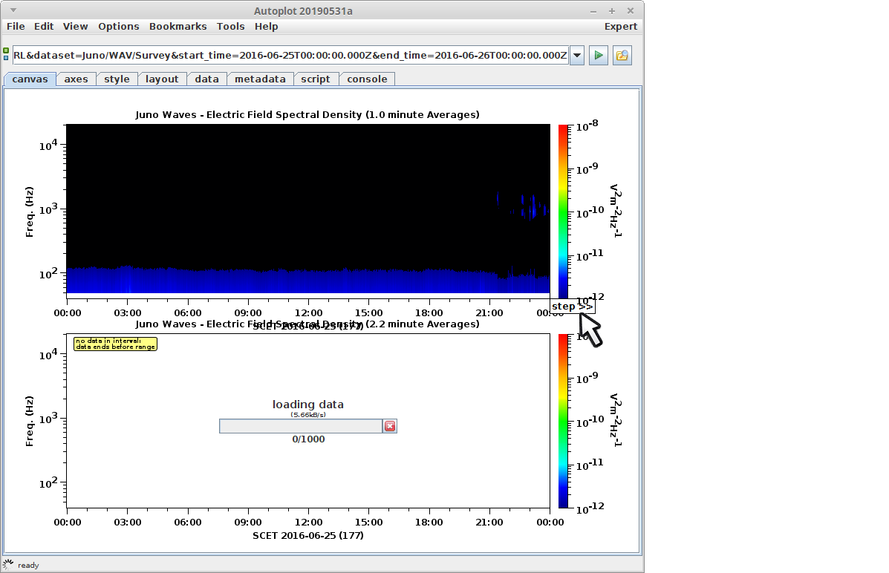The image size is (889, 573).
Task: Open the script tab
Action: click(x=316, y=79)
